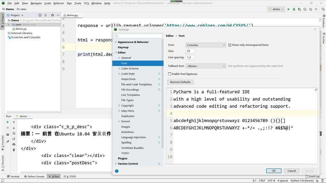
Task: Click the locate/scroll-from-source target icon
Action: 40,15
